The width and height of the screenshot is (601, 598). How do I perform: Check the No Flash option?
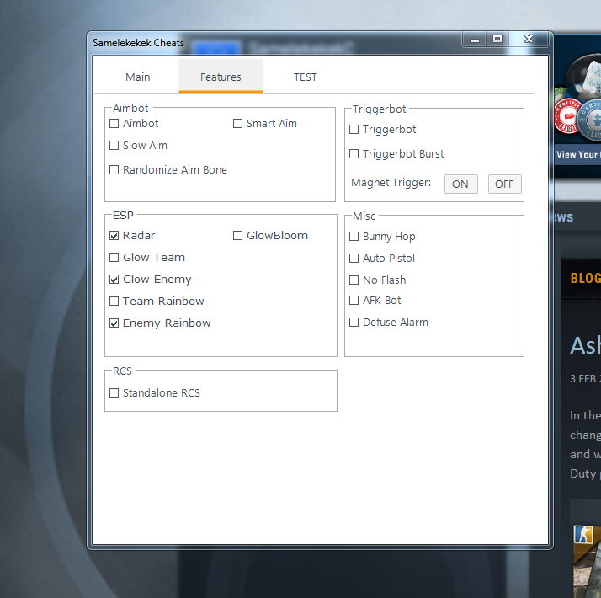coord(354,280)
